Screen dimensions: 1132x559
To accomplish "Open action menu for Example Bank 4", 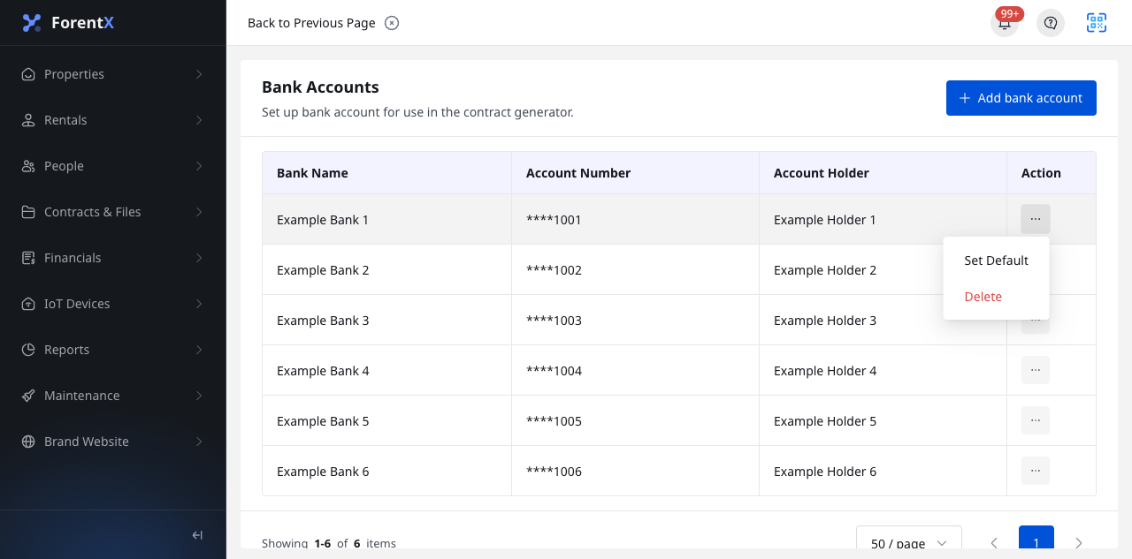I will click(1036, 370).
